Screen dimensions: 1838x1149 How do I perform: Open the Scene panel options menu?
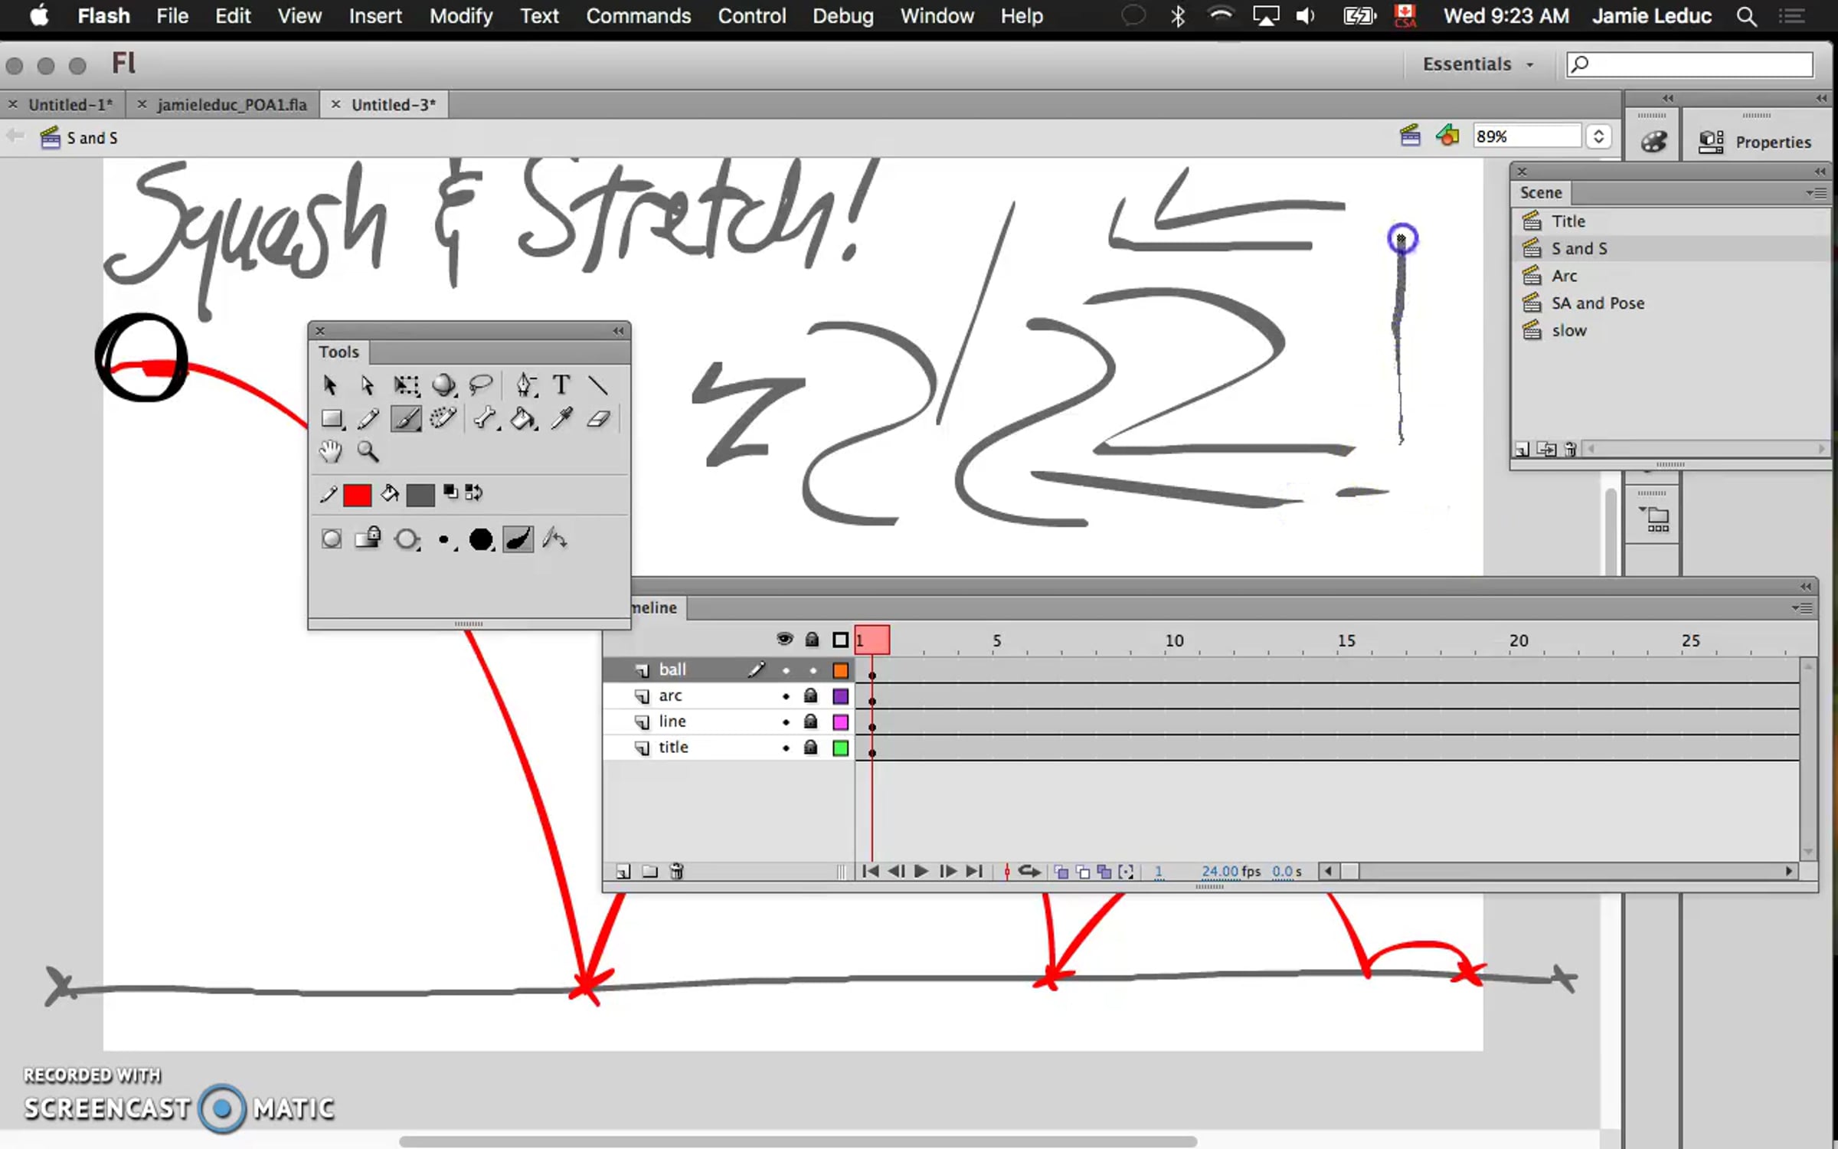point(1817,193)
